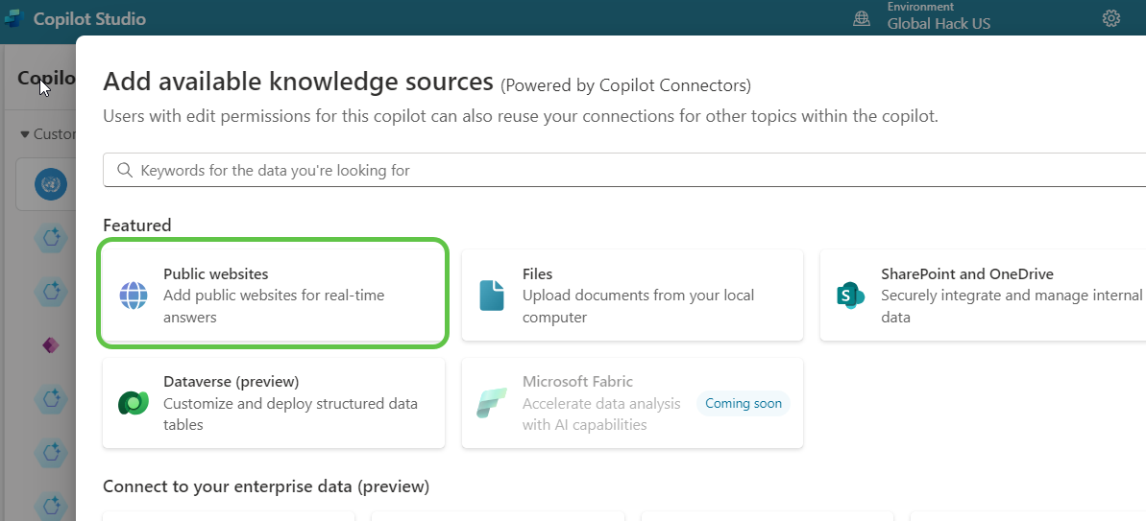Select the Files upload option

(x=632, y=295)
